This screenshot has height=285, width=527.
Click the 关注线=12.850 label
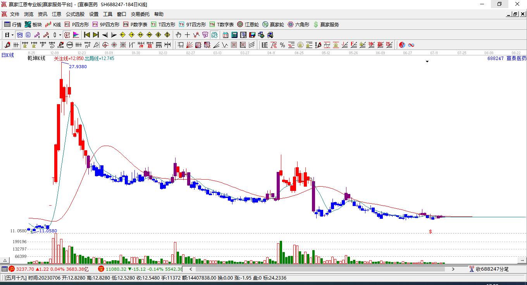(69, 58)
